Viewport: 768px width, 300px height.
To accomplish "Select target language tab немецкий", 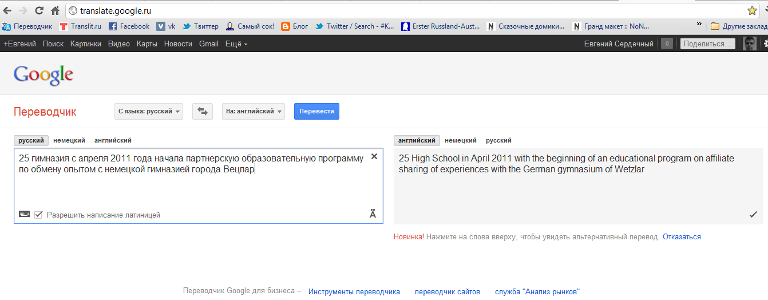I will tap(461, 140).
